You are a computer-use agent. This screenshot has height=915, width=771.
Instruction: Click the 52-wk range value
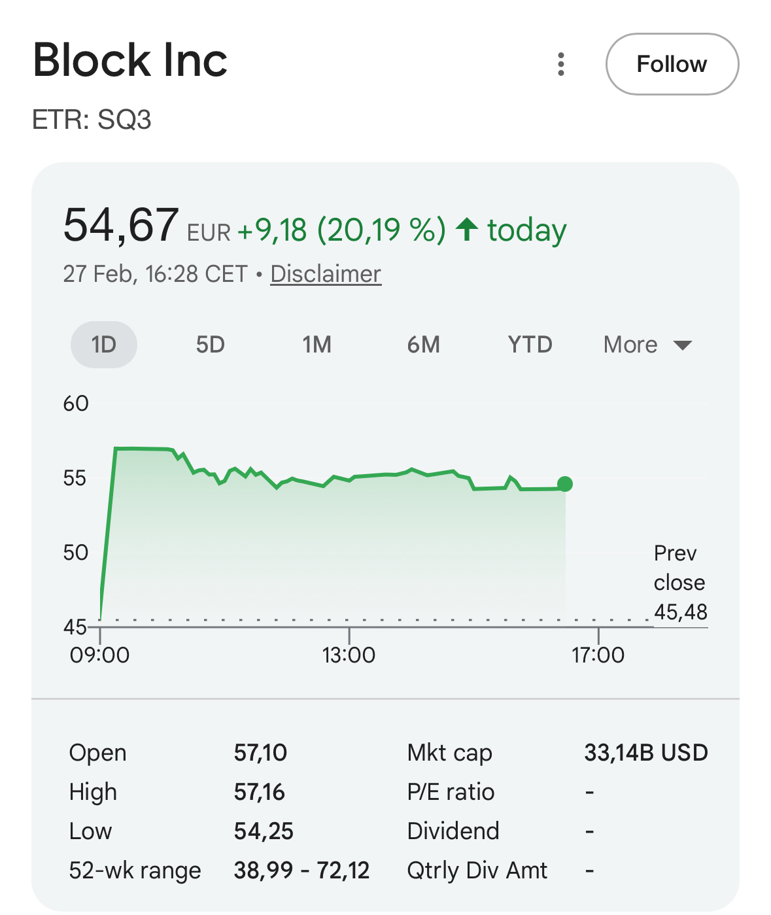[301, 870]
